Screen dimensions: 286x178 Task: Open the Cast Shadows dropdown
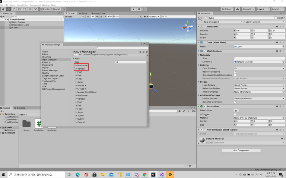(x=259, y=69)
